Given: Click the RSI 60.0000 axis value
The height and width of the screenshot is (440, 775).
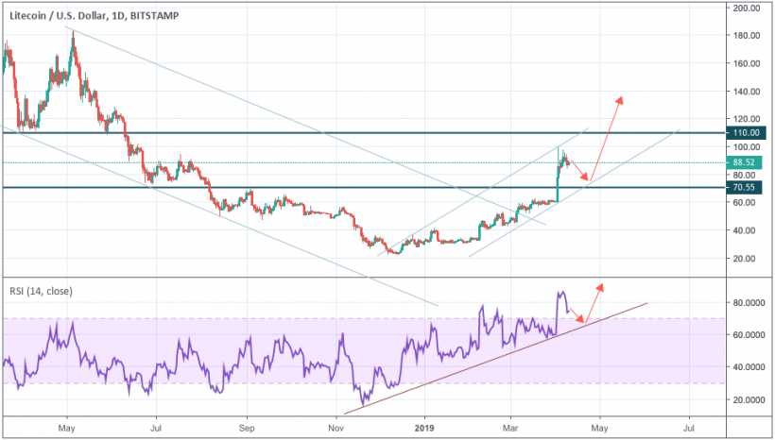Looking at the screenshot, I should 749,335.
